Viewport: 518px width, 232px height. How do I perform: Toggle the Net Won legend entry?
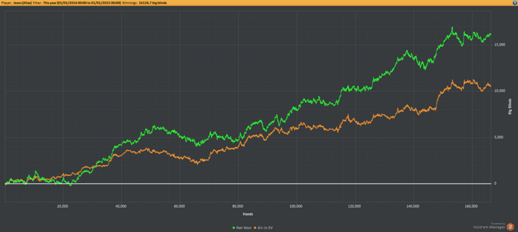tap(241, 228)
